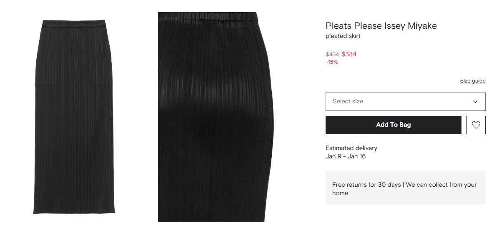
Task: Click the skirt hem in the first image
Action: click(x=74, y=211)
